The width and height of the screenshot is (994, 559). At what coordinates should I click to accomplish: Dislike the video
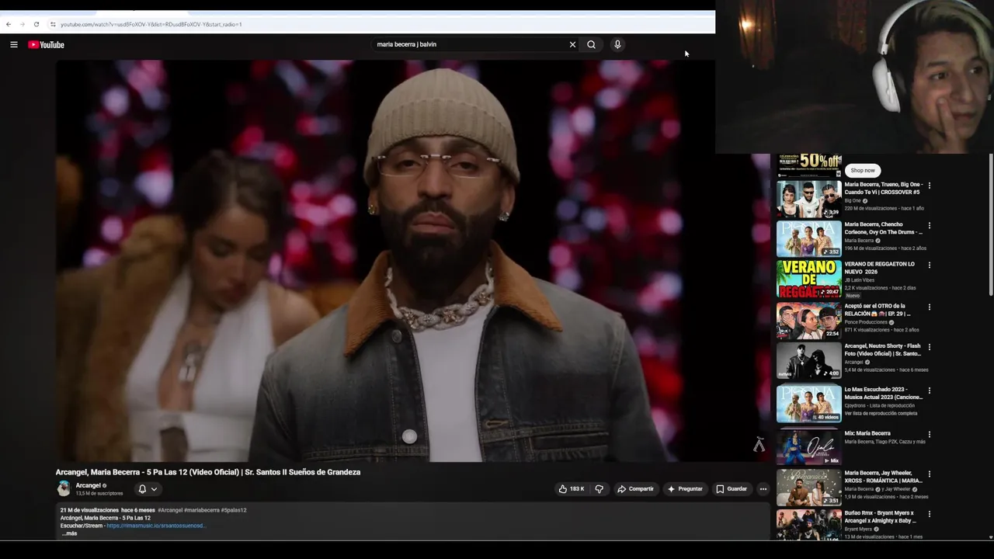pos(599,489)
